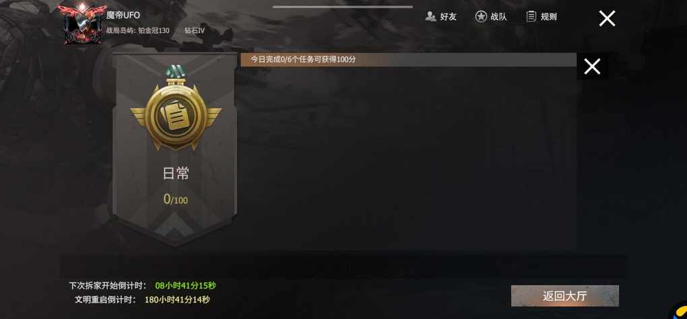Click the 钻石IV rank label
Image resolution: width=687 pixels, height=319 pixels.
[x=195, y=31]
